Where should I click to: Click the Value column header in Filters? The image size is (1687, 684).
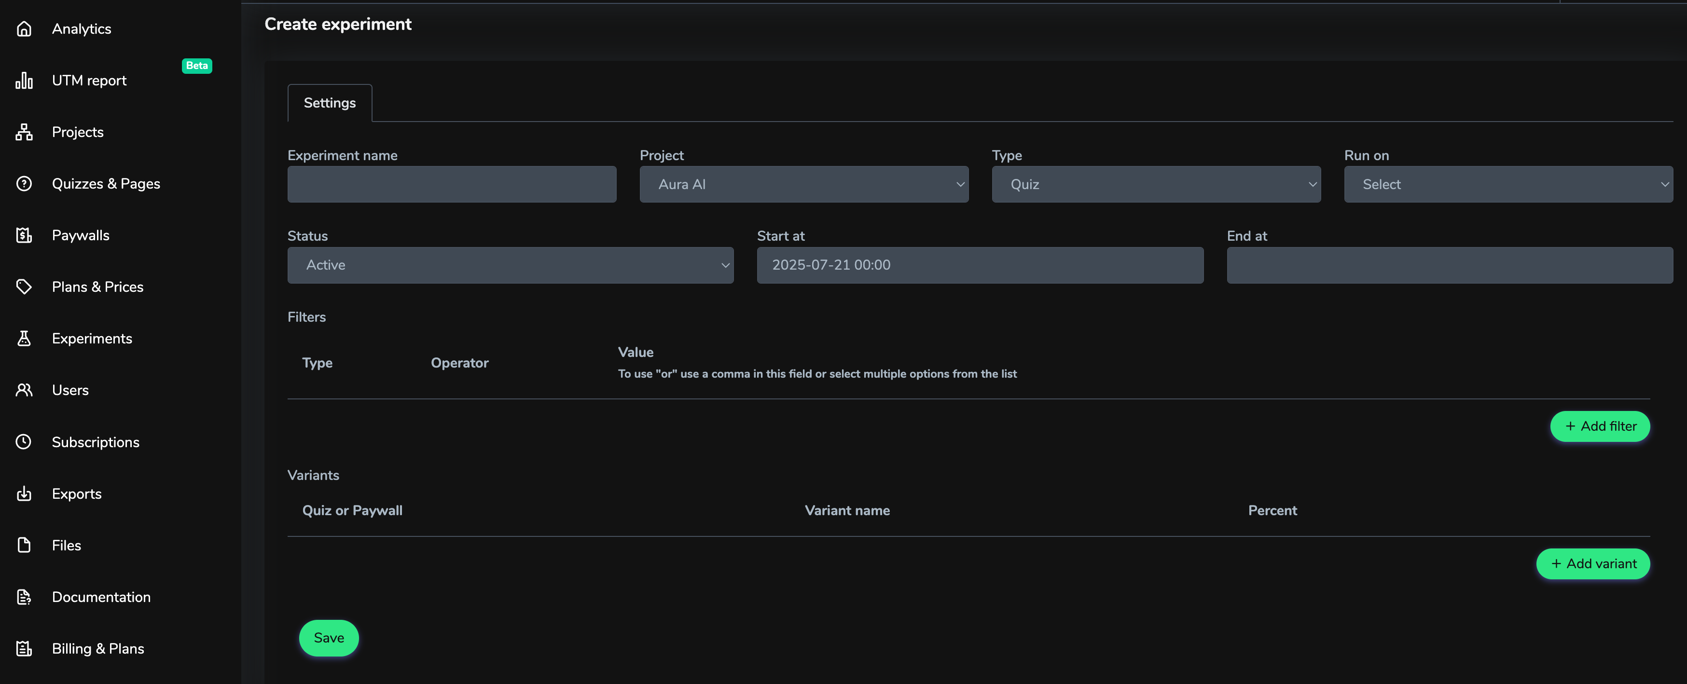point(636,352)
